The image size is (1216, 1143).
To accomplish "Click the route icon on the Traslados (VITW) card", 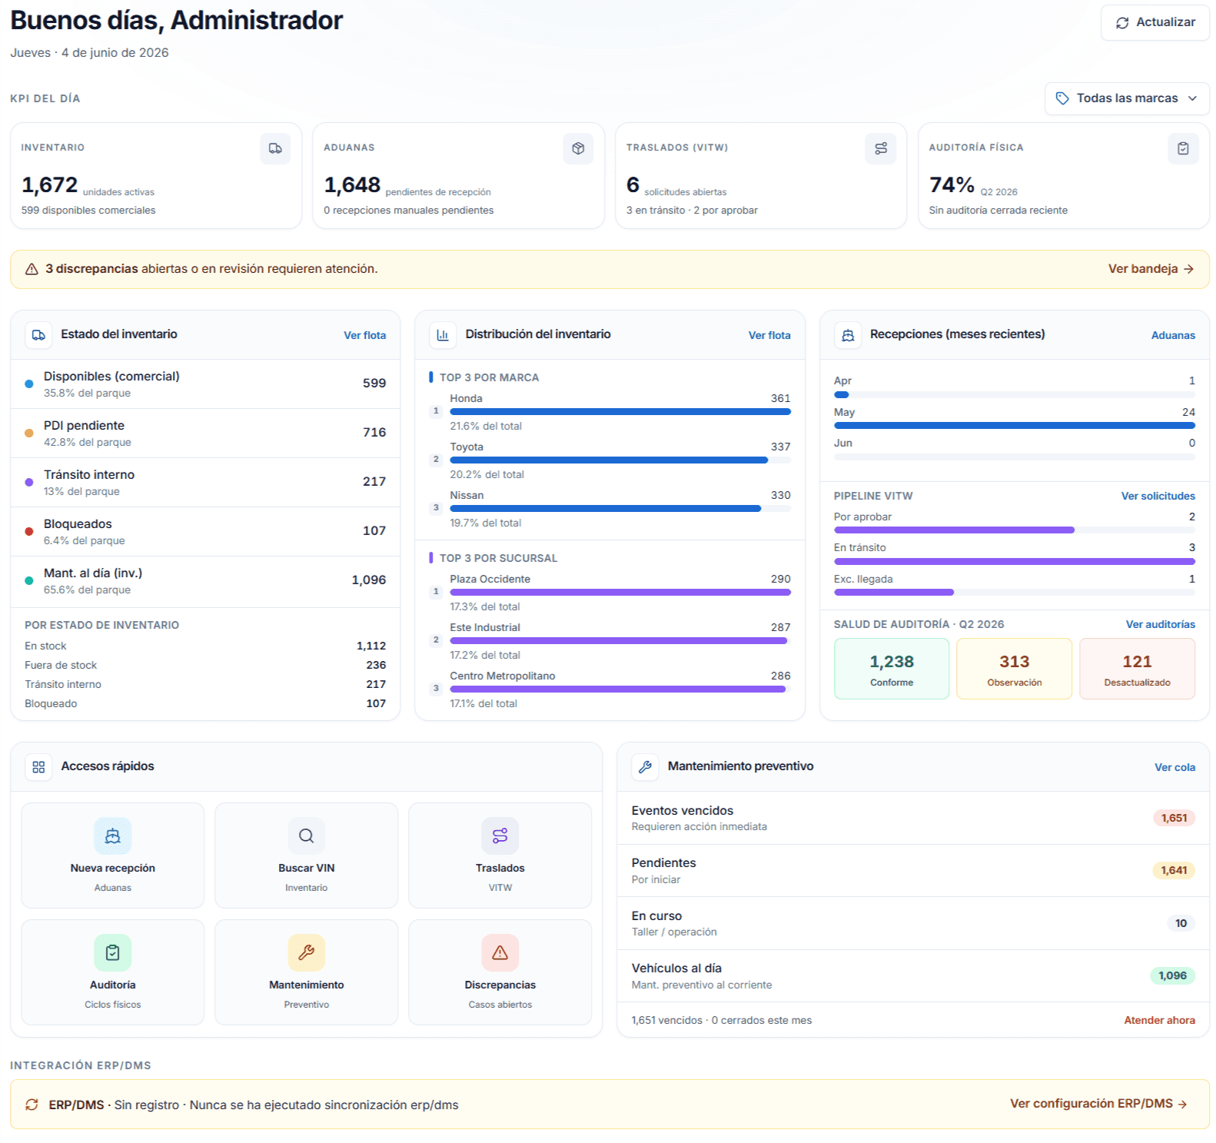I will [x=881, y=148].
